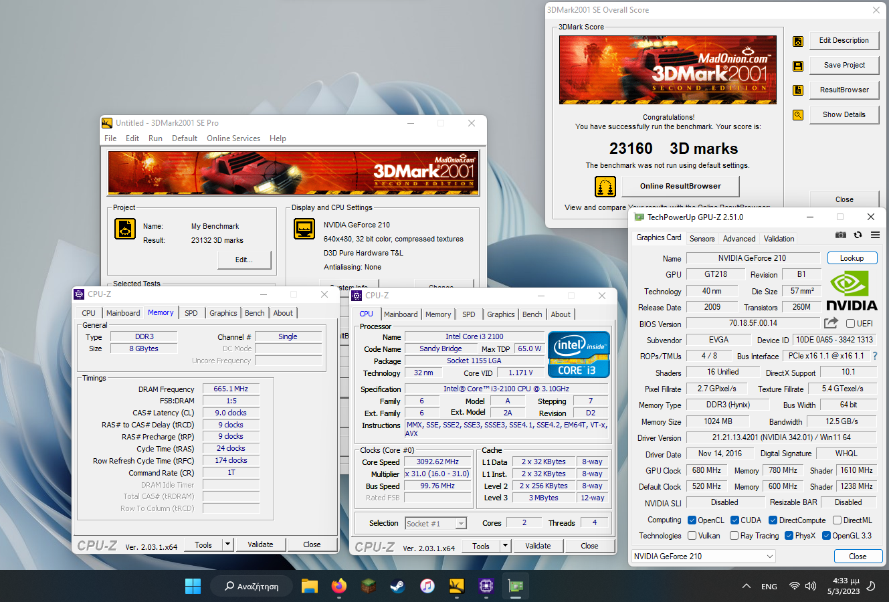This screenshot has width=889, height=602.
Task: Click GPU-Z screenshot camera icon
Action: (x=841, y=235)
